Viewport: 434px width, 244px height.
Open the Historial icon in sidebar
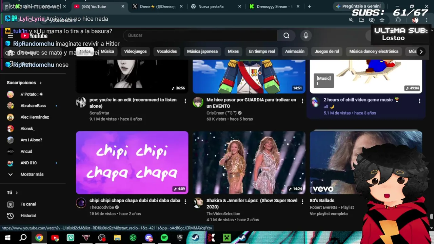click(x=10, y=216)
